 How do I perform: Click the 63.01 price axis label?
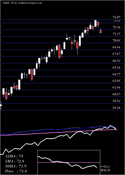click(x=116, y=81)
